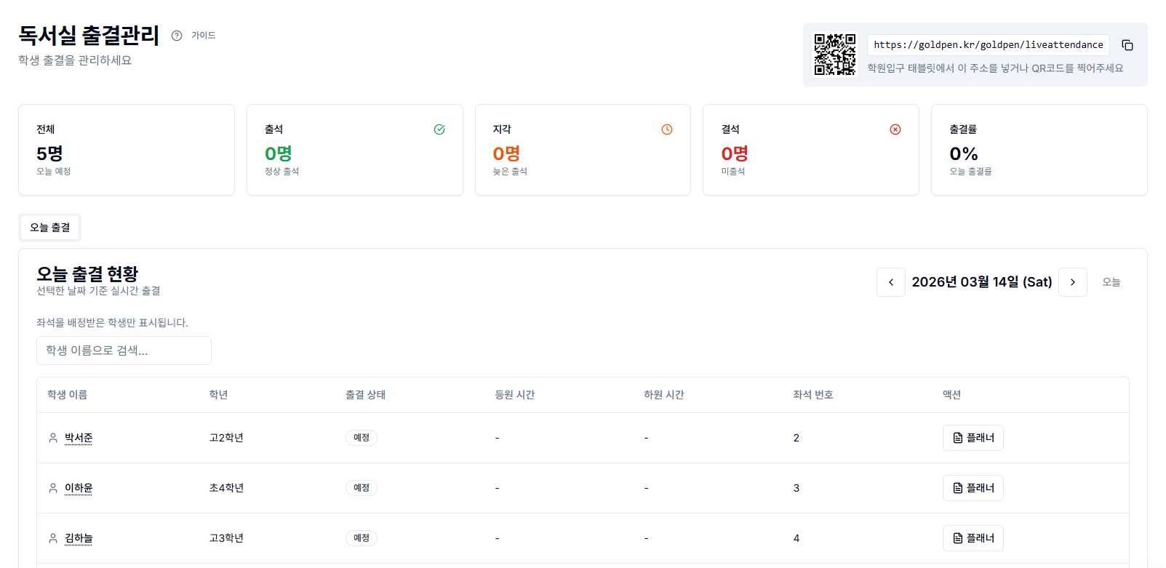The image size is (1166, 568).
Task: Open 박서준's planner
Action: pos(973,438)
